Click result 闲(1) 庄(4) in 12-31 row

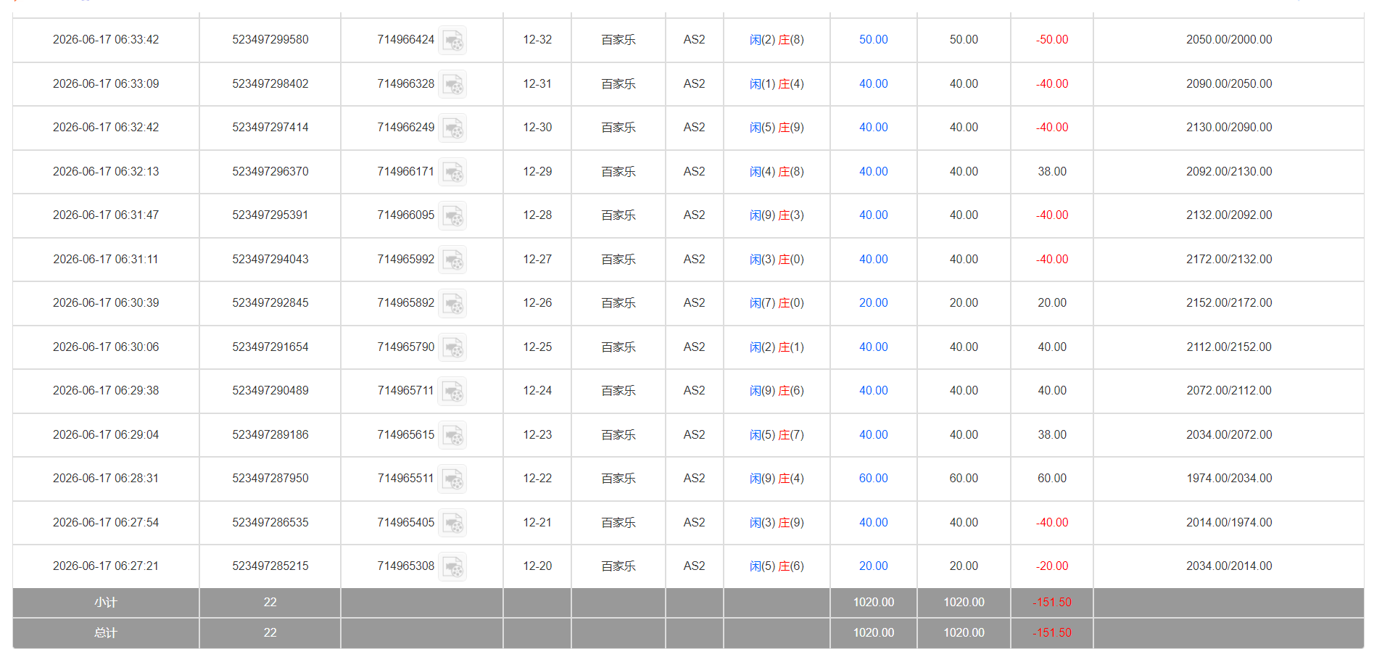click(777, 84)
